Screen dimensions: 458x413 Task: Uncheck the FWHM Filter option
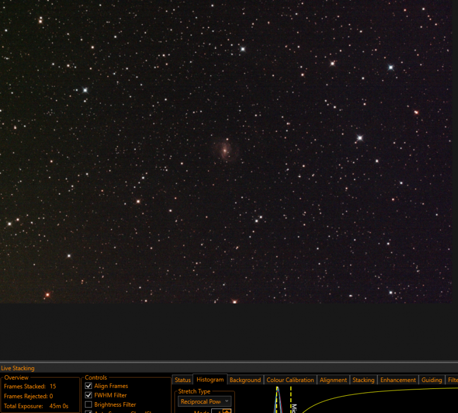pyautogui.click(x=88, y=395)
